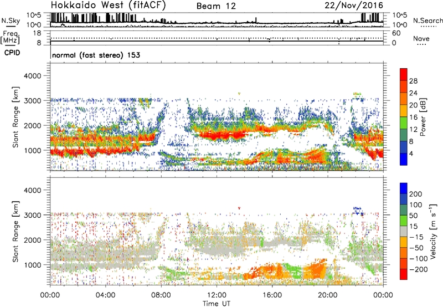443x307 pixels.
Task: Click the '-200' tick on the velocity colorbar
Action: 418,269
